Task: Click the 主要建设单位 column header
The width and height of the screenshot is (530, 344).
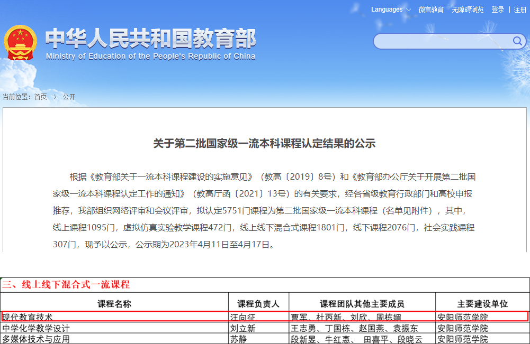Action: (482, 303)
